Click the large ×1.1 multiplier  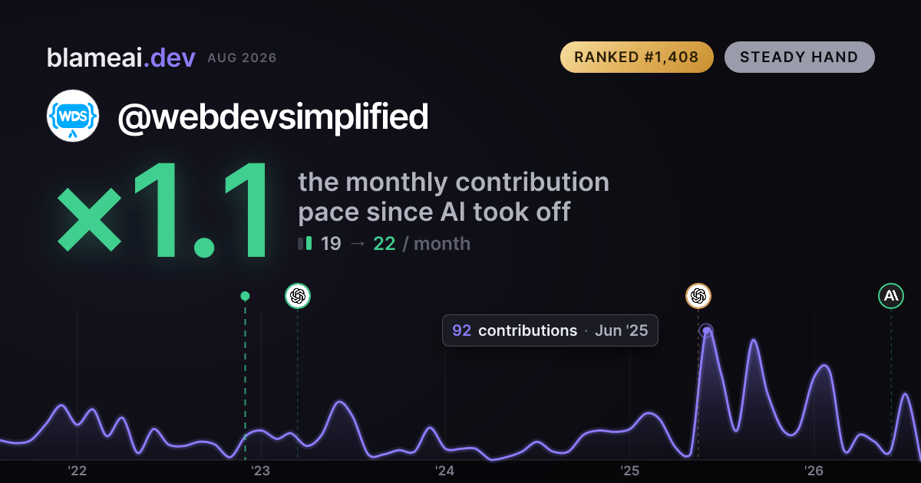pyautogui.click(x=163, y=212)
